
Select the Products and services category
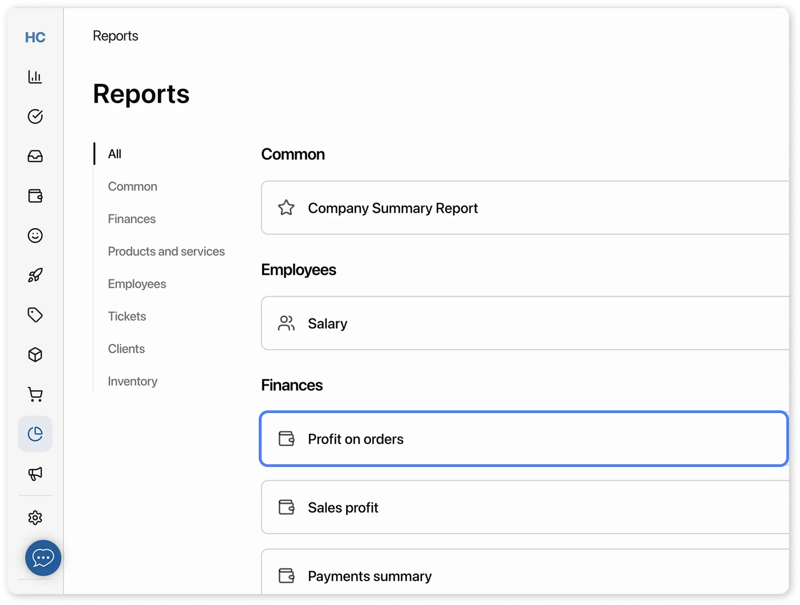tap(166, 251)
